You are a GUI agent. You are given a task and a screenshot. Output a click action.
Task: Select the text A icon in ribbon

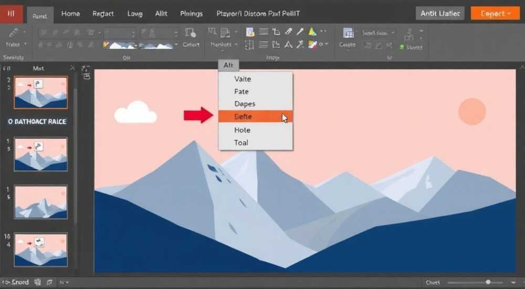point(288,45)
